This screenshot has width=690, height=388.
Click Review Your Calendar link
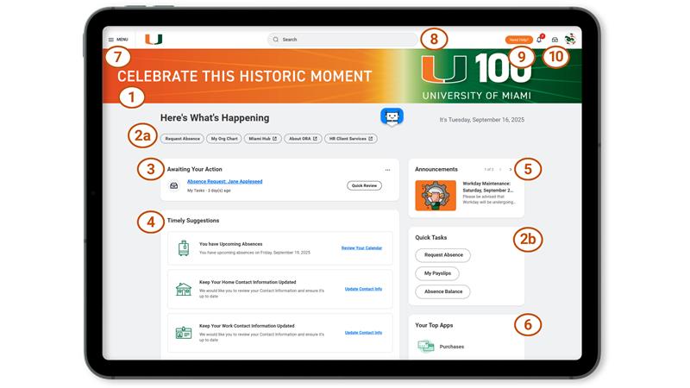(x=361, y=248)
